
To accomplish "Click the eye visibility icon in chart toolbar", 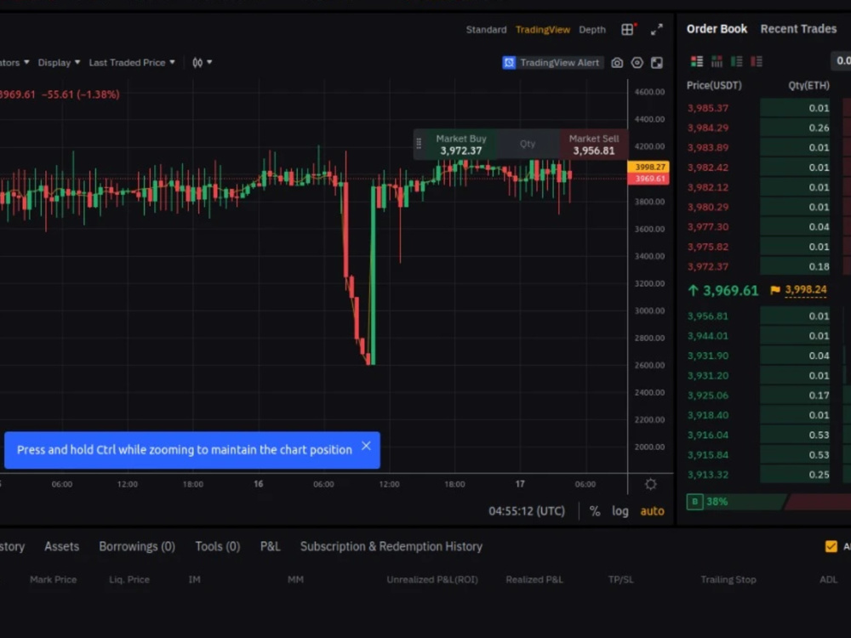I will (x=637, y=62).
